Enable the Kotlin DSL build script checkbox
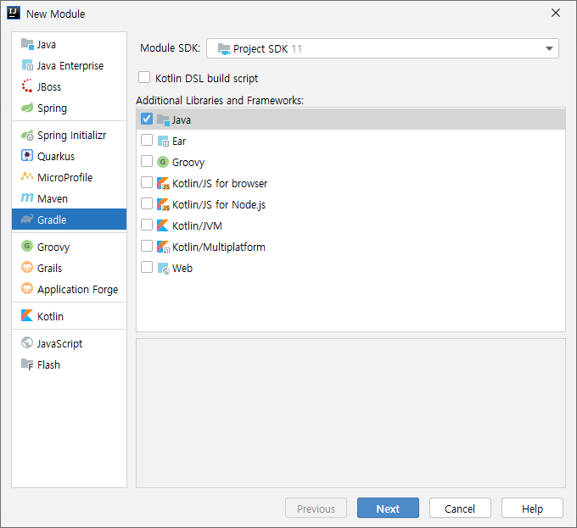 click(x=144, y=78)
